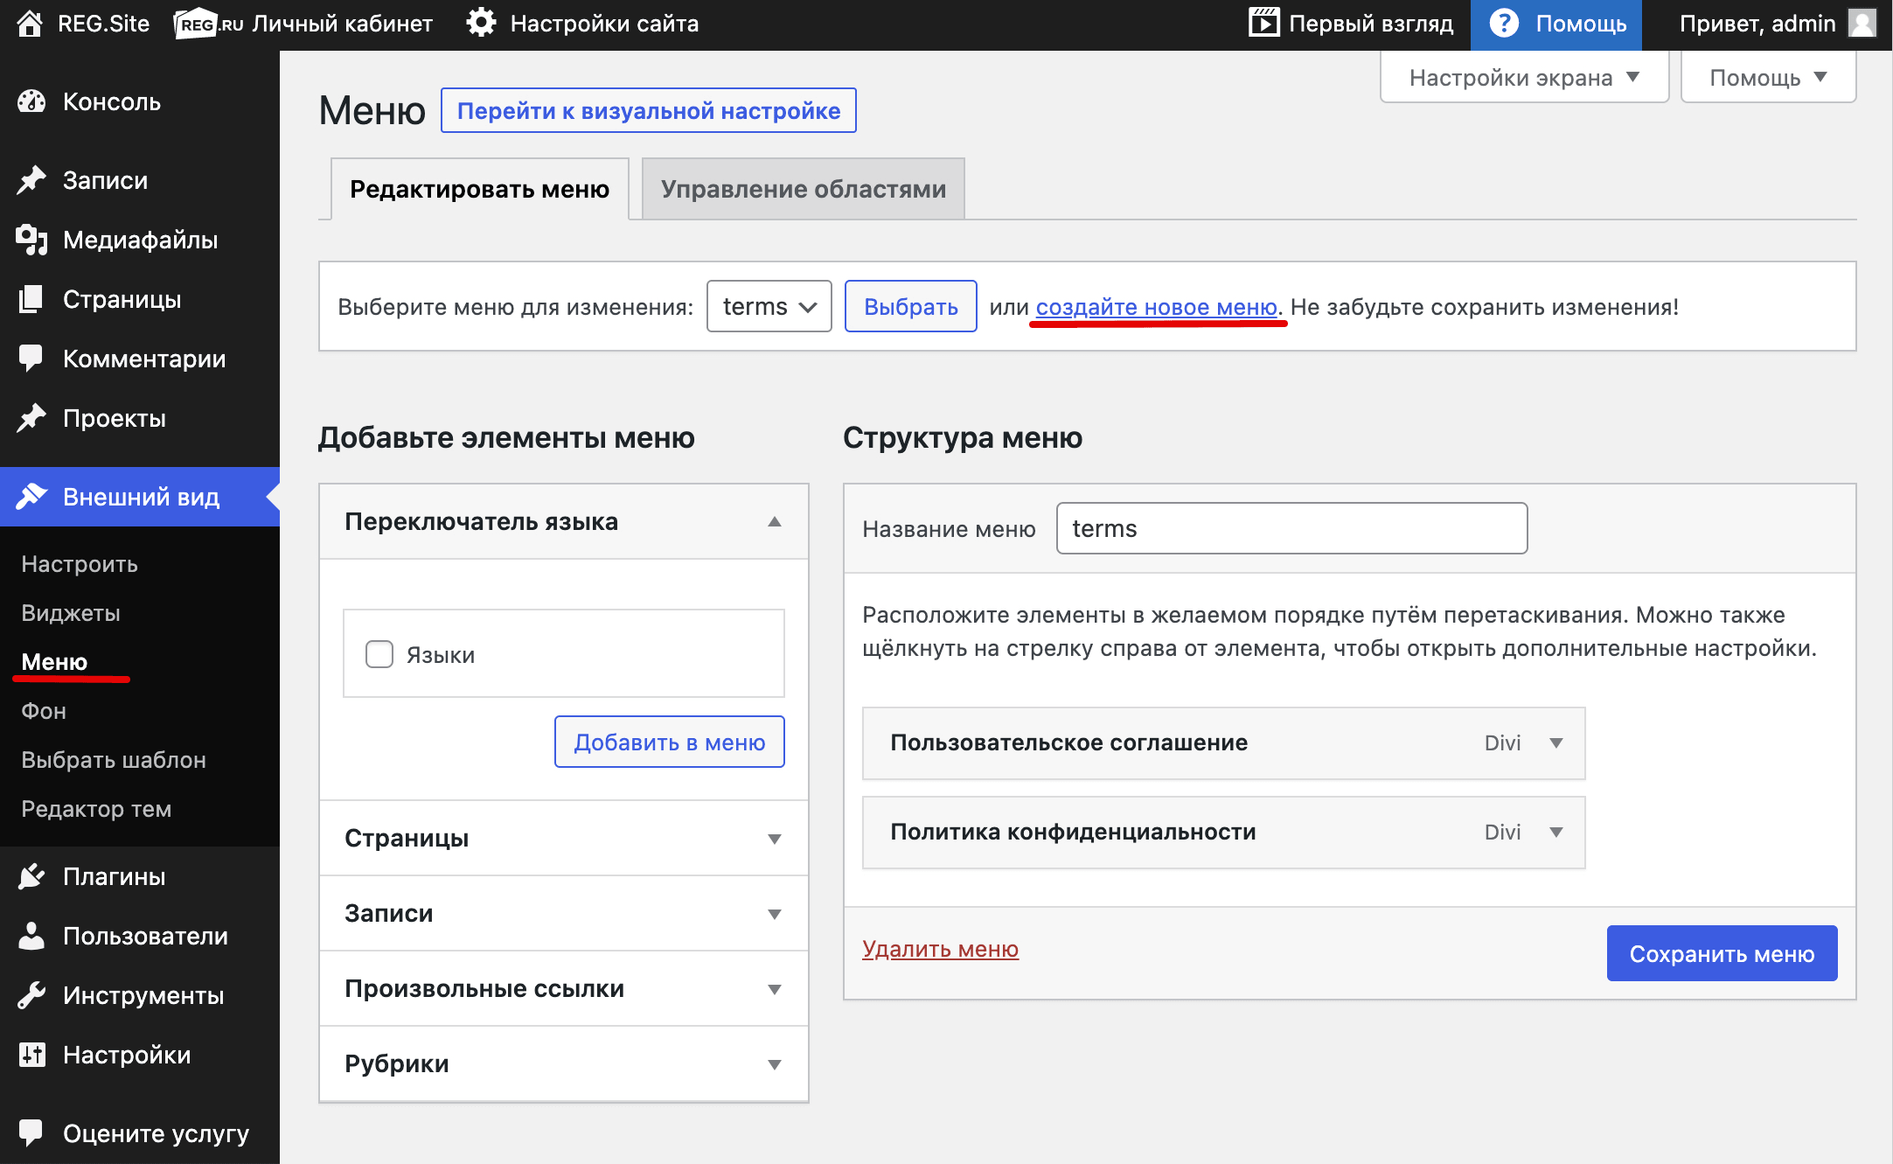Screen dimensions: 1893x1164
Task: Click the Плагины plug icon
Action: point(31,876)
